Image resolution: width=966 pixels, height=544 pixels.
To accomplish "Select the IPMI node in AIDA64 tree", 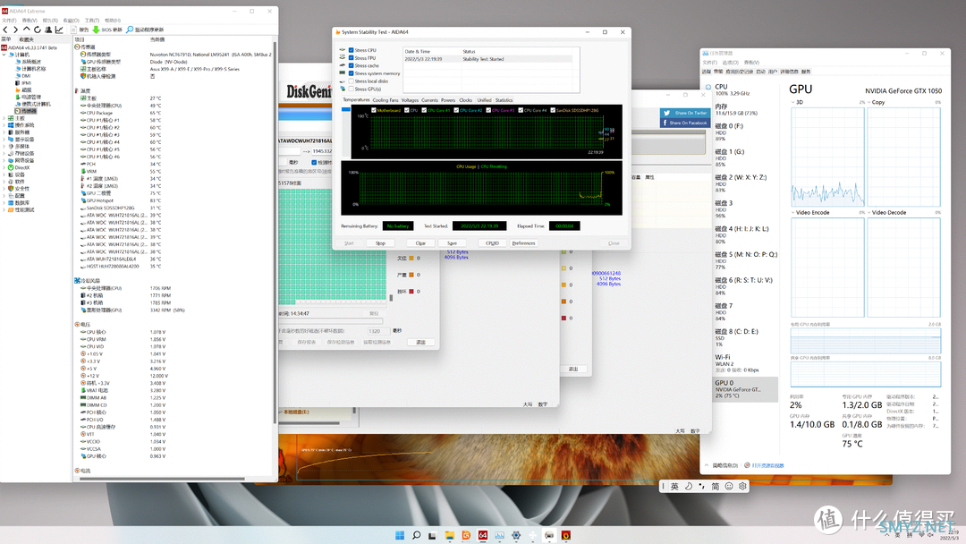I will pos(23,82).
